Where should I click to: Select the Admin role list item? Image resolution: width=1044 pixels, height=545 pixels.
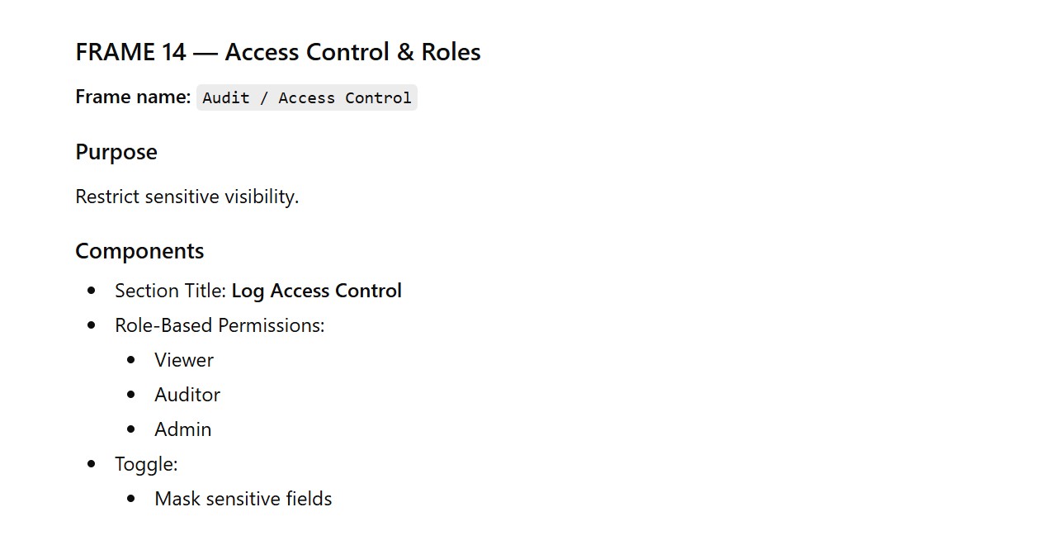click(182, 429)
